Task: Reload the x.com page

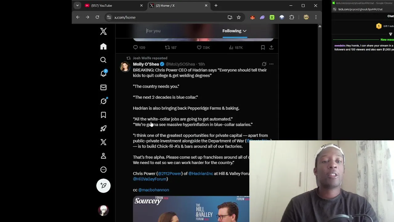Action: point(97,17)
